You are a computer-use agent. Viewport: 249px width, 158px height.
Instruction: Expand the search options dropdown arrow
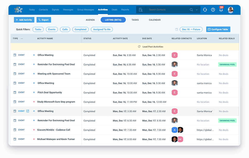(197, 10)
